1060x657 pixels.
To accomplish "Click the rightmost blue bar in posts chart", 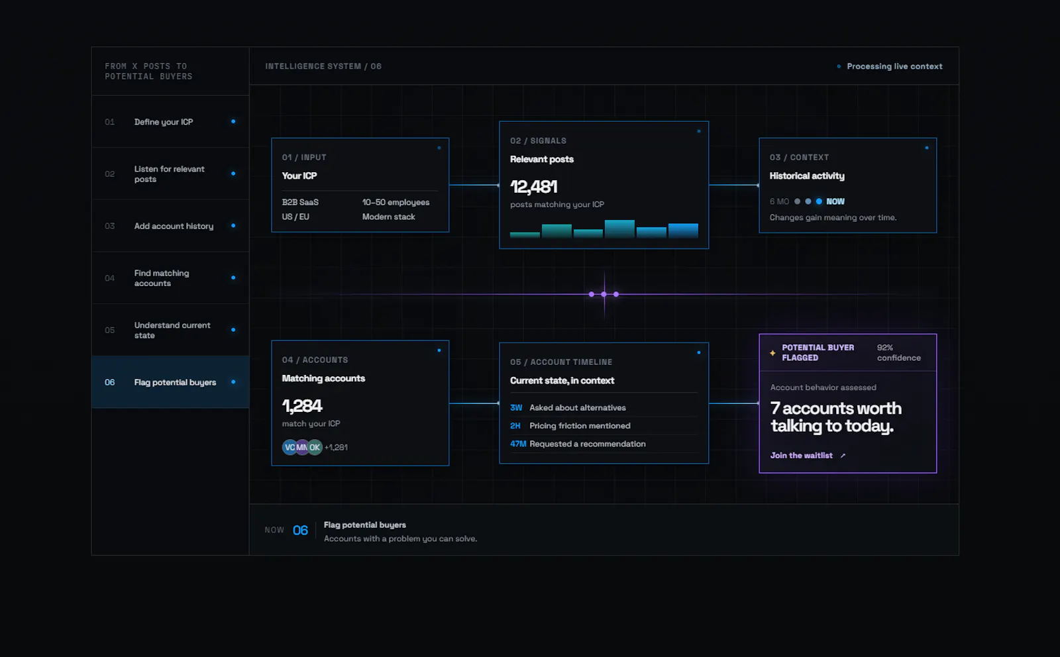I will [683, 230].
